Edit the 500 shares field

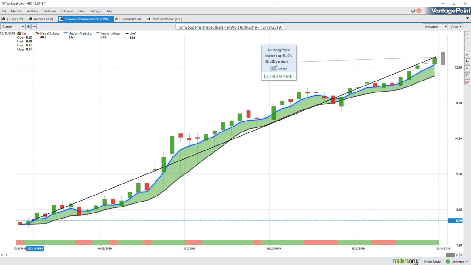[x=274, y=69]
